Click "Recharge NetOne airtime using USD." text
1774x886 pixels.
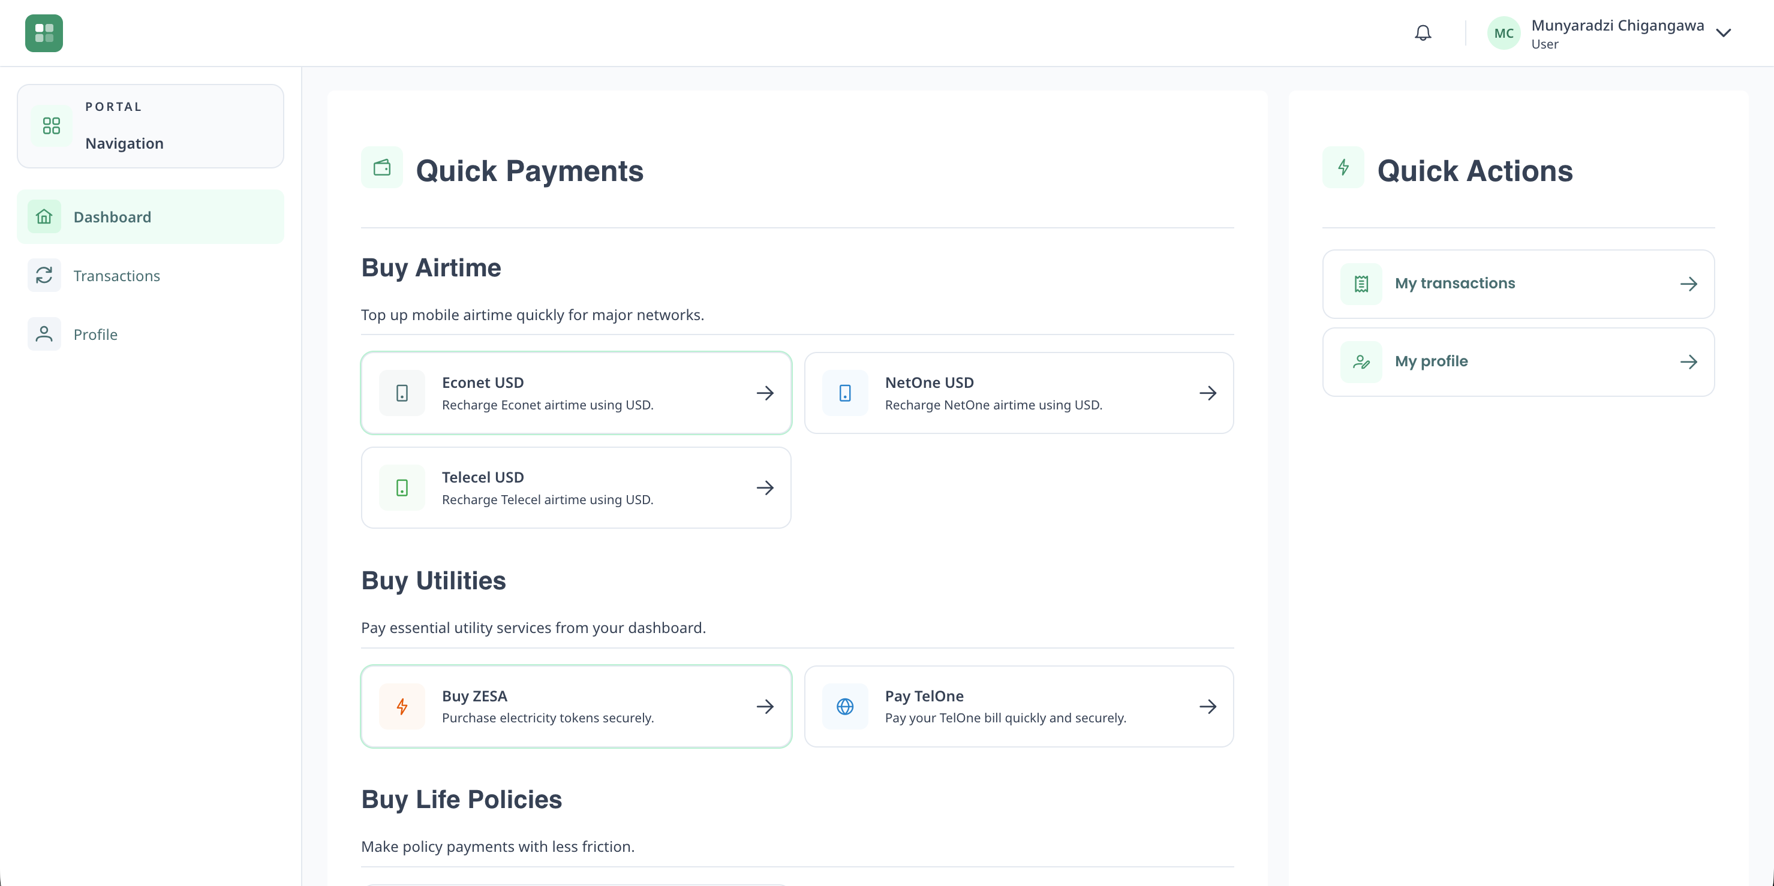point(993,405)
